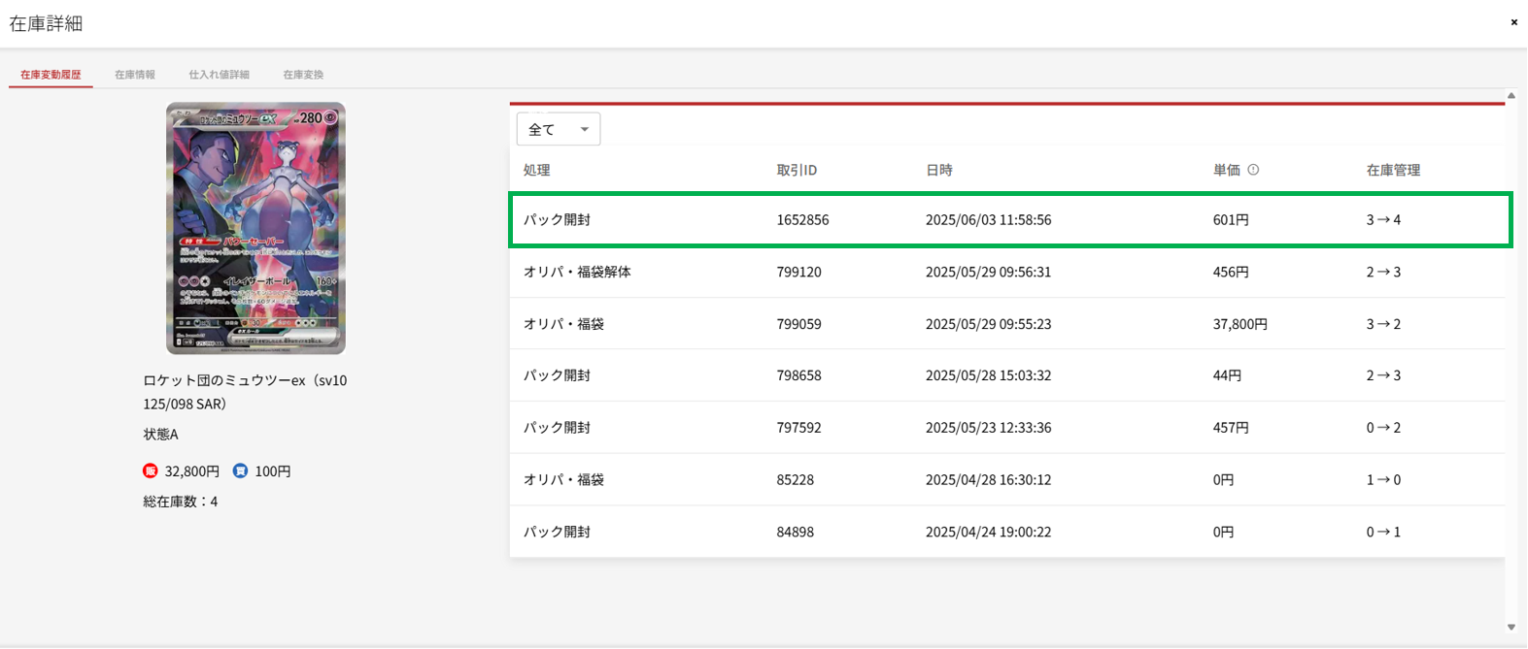The width and height of the screenshot is (1528, 649).
Task: Click the scrollbar up arrow
Action: 1511,96
